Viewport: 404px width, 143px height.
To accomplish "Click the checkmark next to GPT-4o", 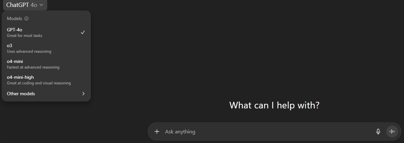I will point(83,32).
